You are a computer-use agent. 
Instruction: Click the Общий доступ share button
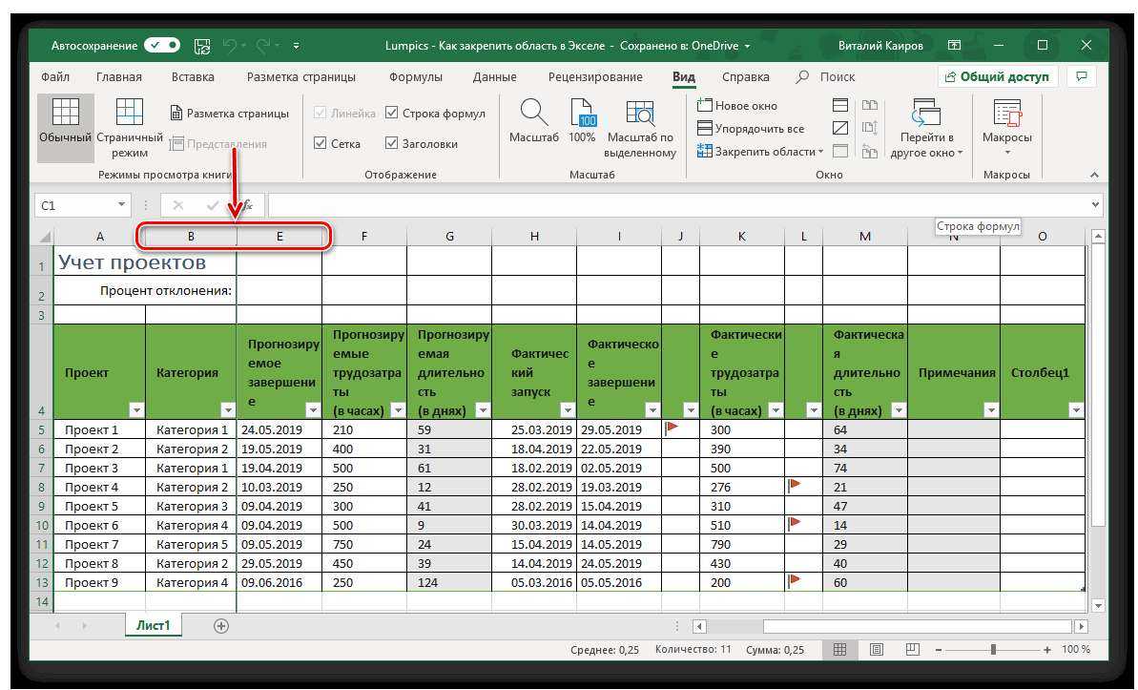[998, 76]
